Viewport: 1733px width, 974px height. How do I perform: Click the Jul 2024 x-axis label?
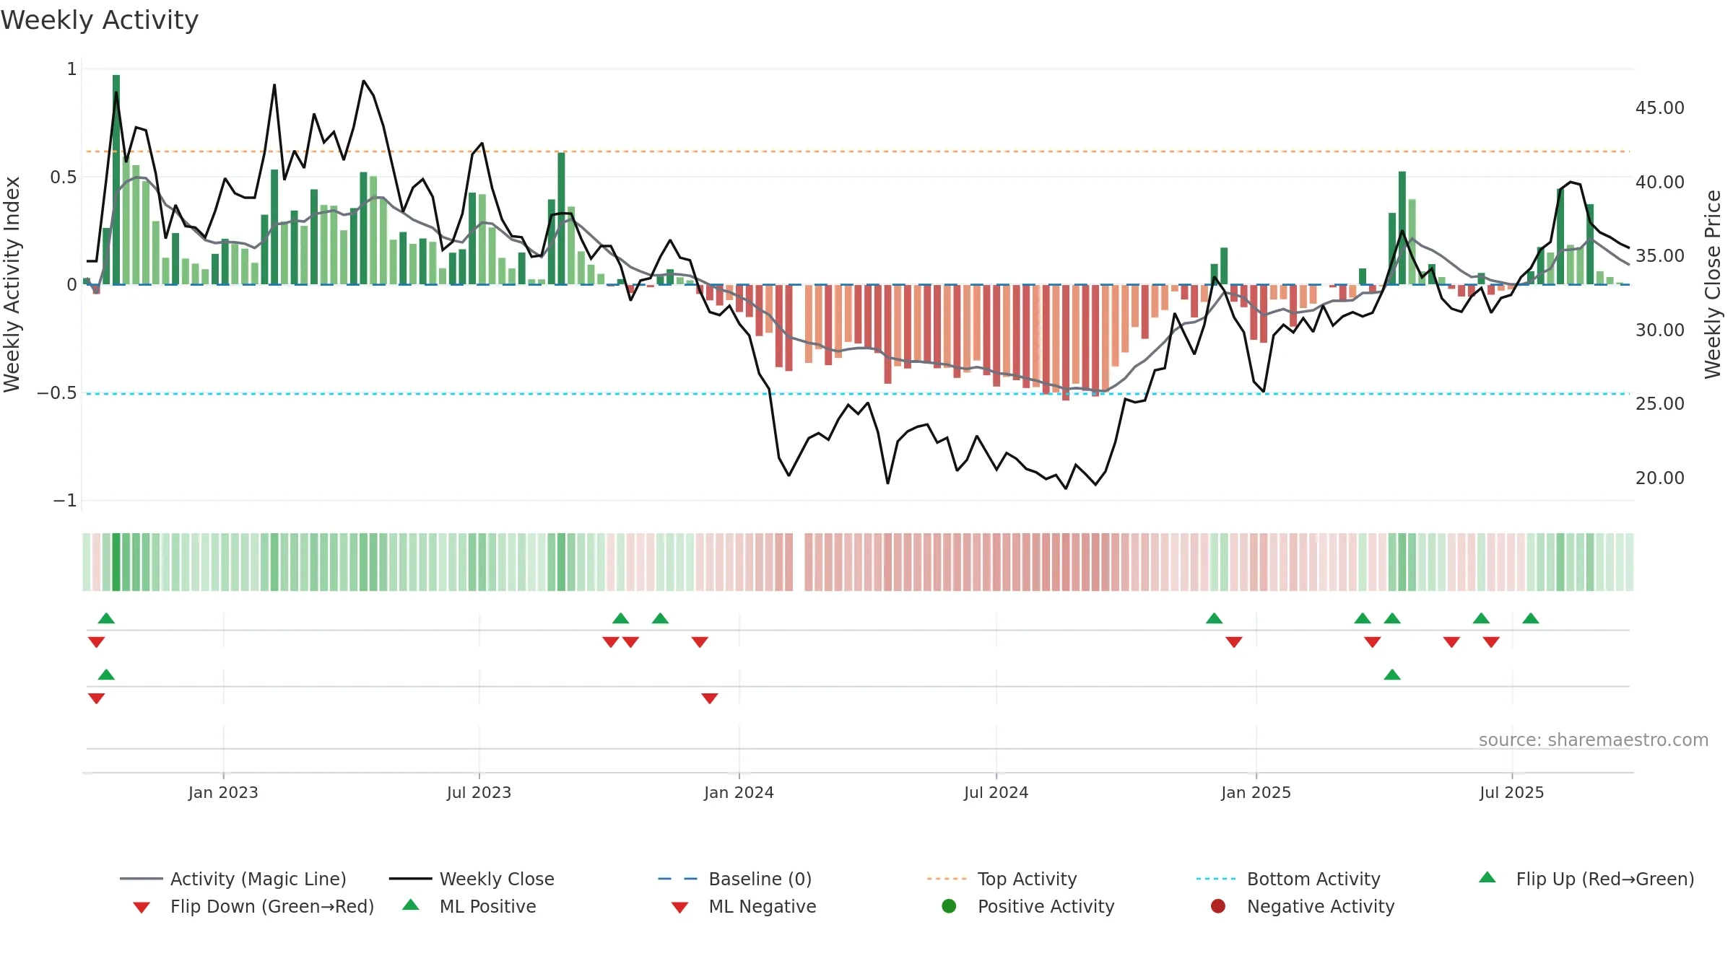coord(996,792)
